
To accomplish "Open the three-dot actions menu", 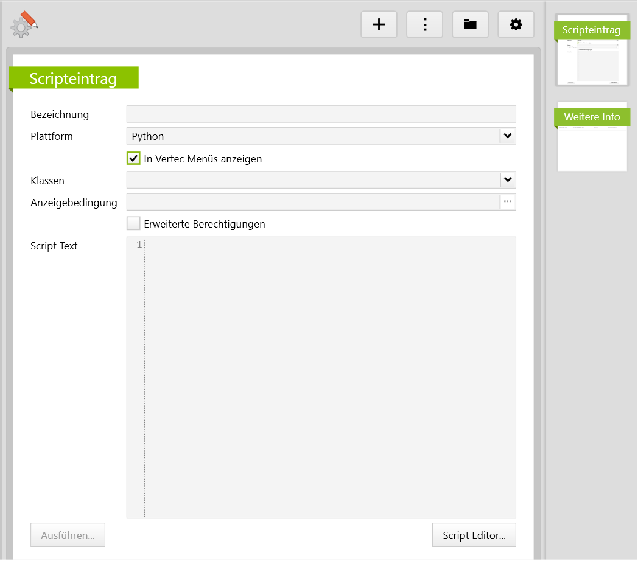I will [x=424, y=24].
